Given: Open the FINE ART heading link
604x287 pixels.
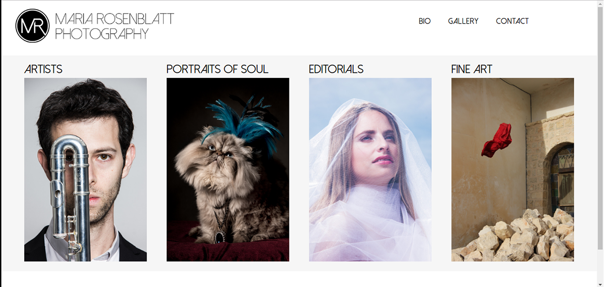Looking at the screenshot, I should (472, 69).
